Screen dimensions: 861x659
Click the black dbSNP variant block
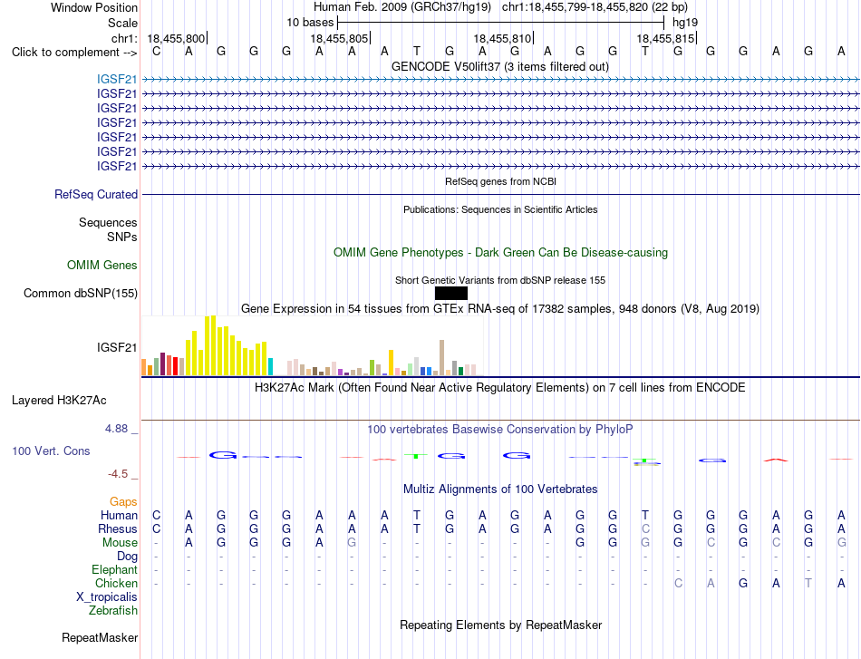coord(450,294)
